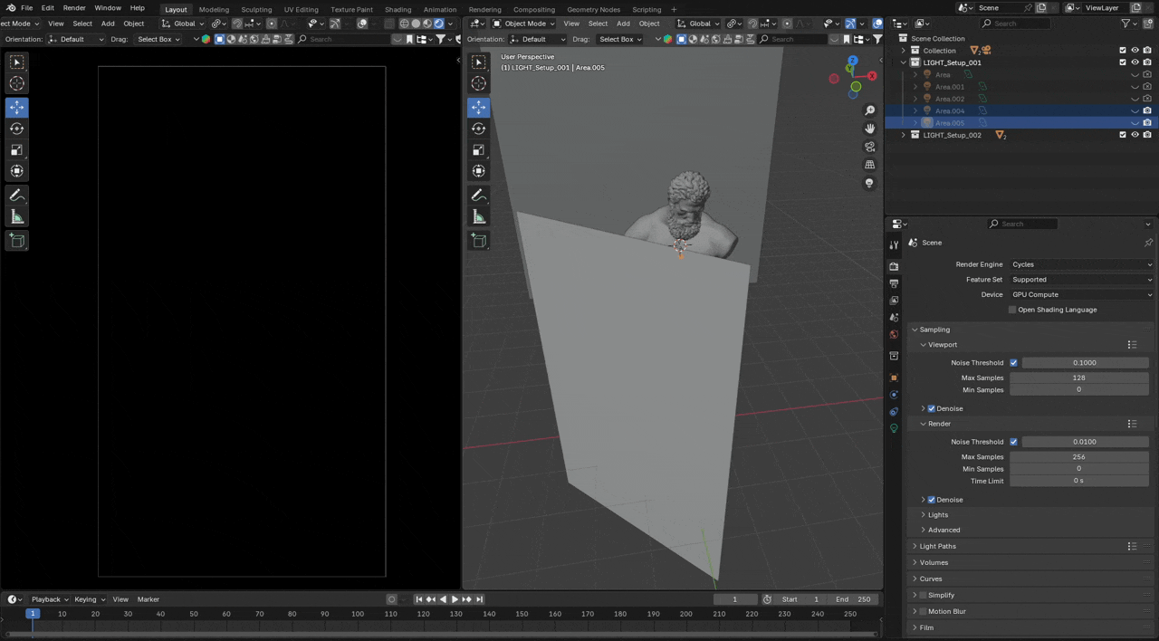The width and height of the screenshot is (1159, 641).
Task: Expand the Light Paths panel
Action: click(938, 546)
